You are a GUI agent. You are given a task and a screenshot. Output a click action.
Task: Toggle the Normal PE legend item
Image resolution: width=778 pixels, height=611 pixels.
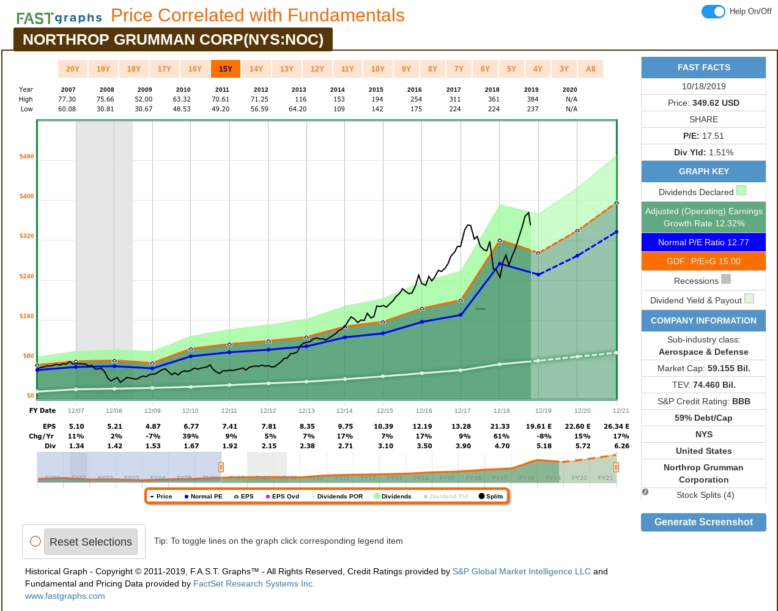coord(203,497)
